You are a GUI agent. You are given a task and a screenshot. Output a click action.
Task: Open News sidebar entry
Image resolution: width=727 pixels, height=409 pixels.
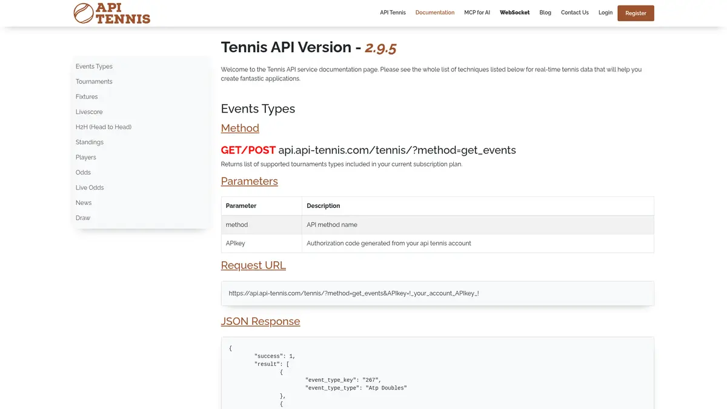[84, 203]
